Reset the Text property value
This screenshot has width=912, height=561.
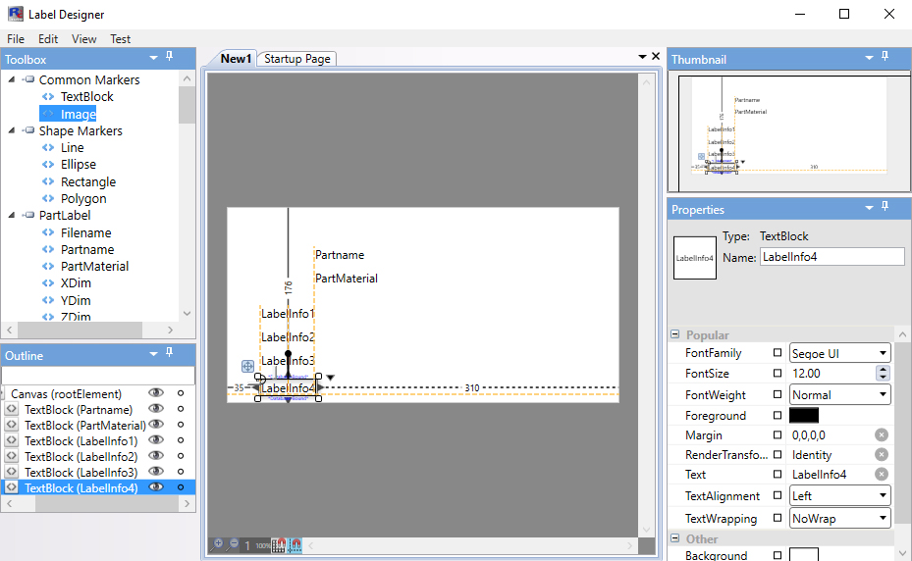click(x=882, y=475)
